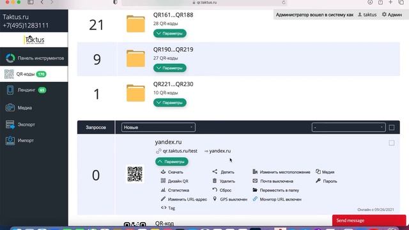Click Изменить URL-адрес option
409x230 pixels.
(183, 199)
